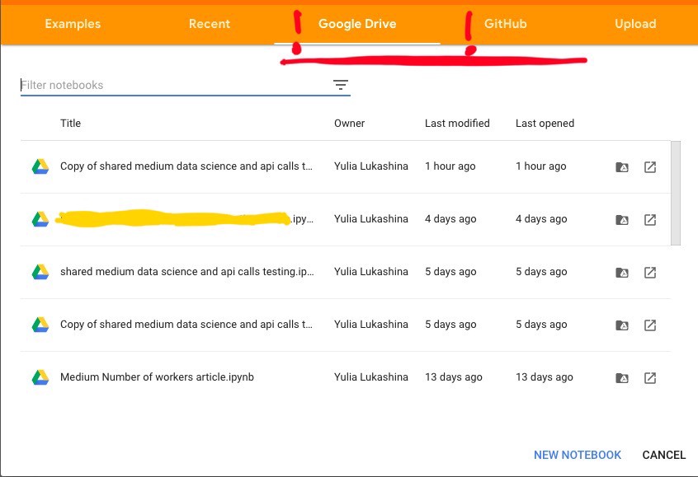Click the Last modified column header
This screenshot has width=698, height=477.
point(457,123)
